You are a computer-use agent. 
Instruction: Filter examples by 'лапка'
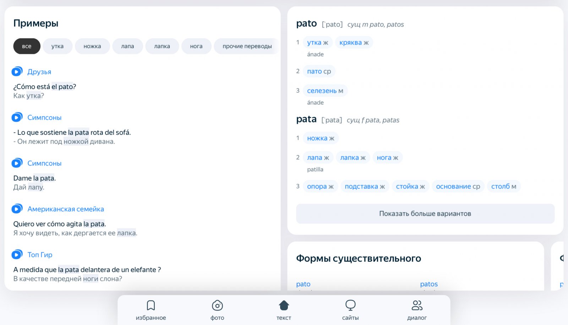(162, 46)
